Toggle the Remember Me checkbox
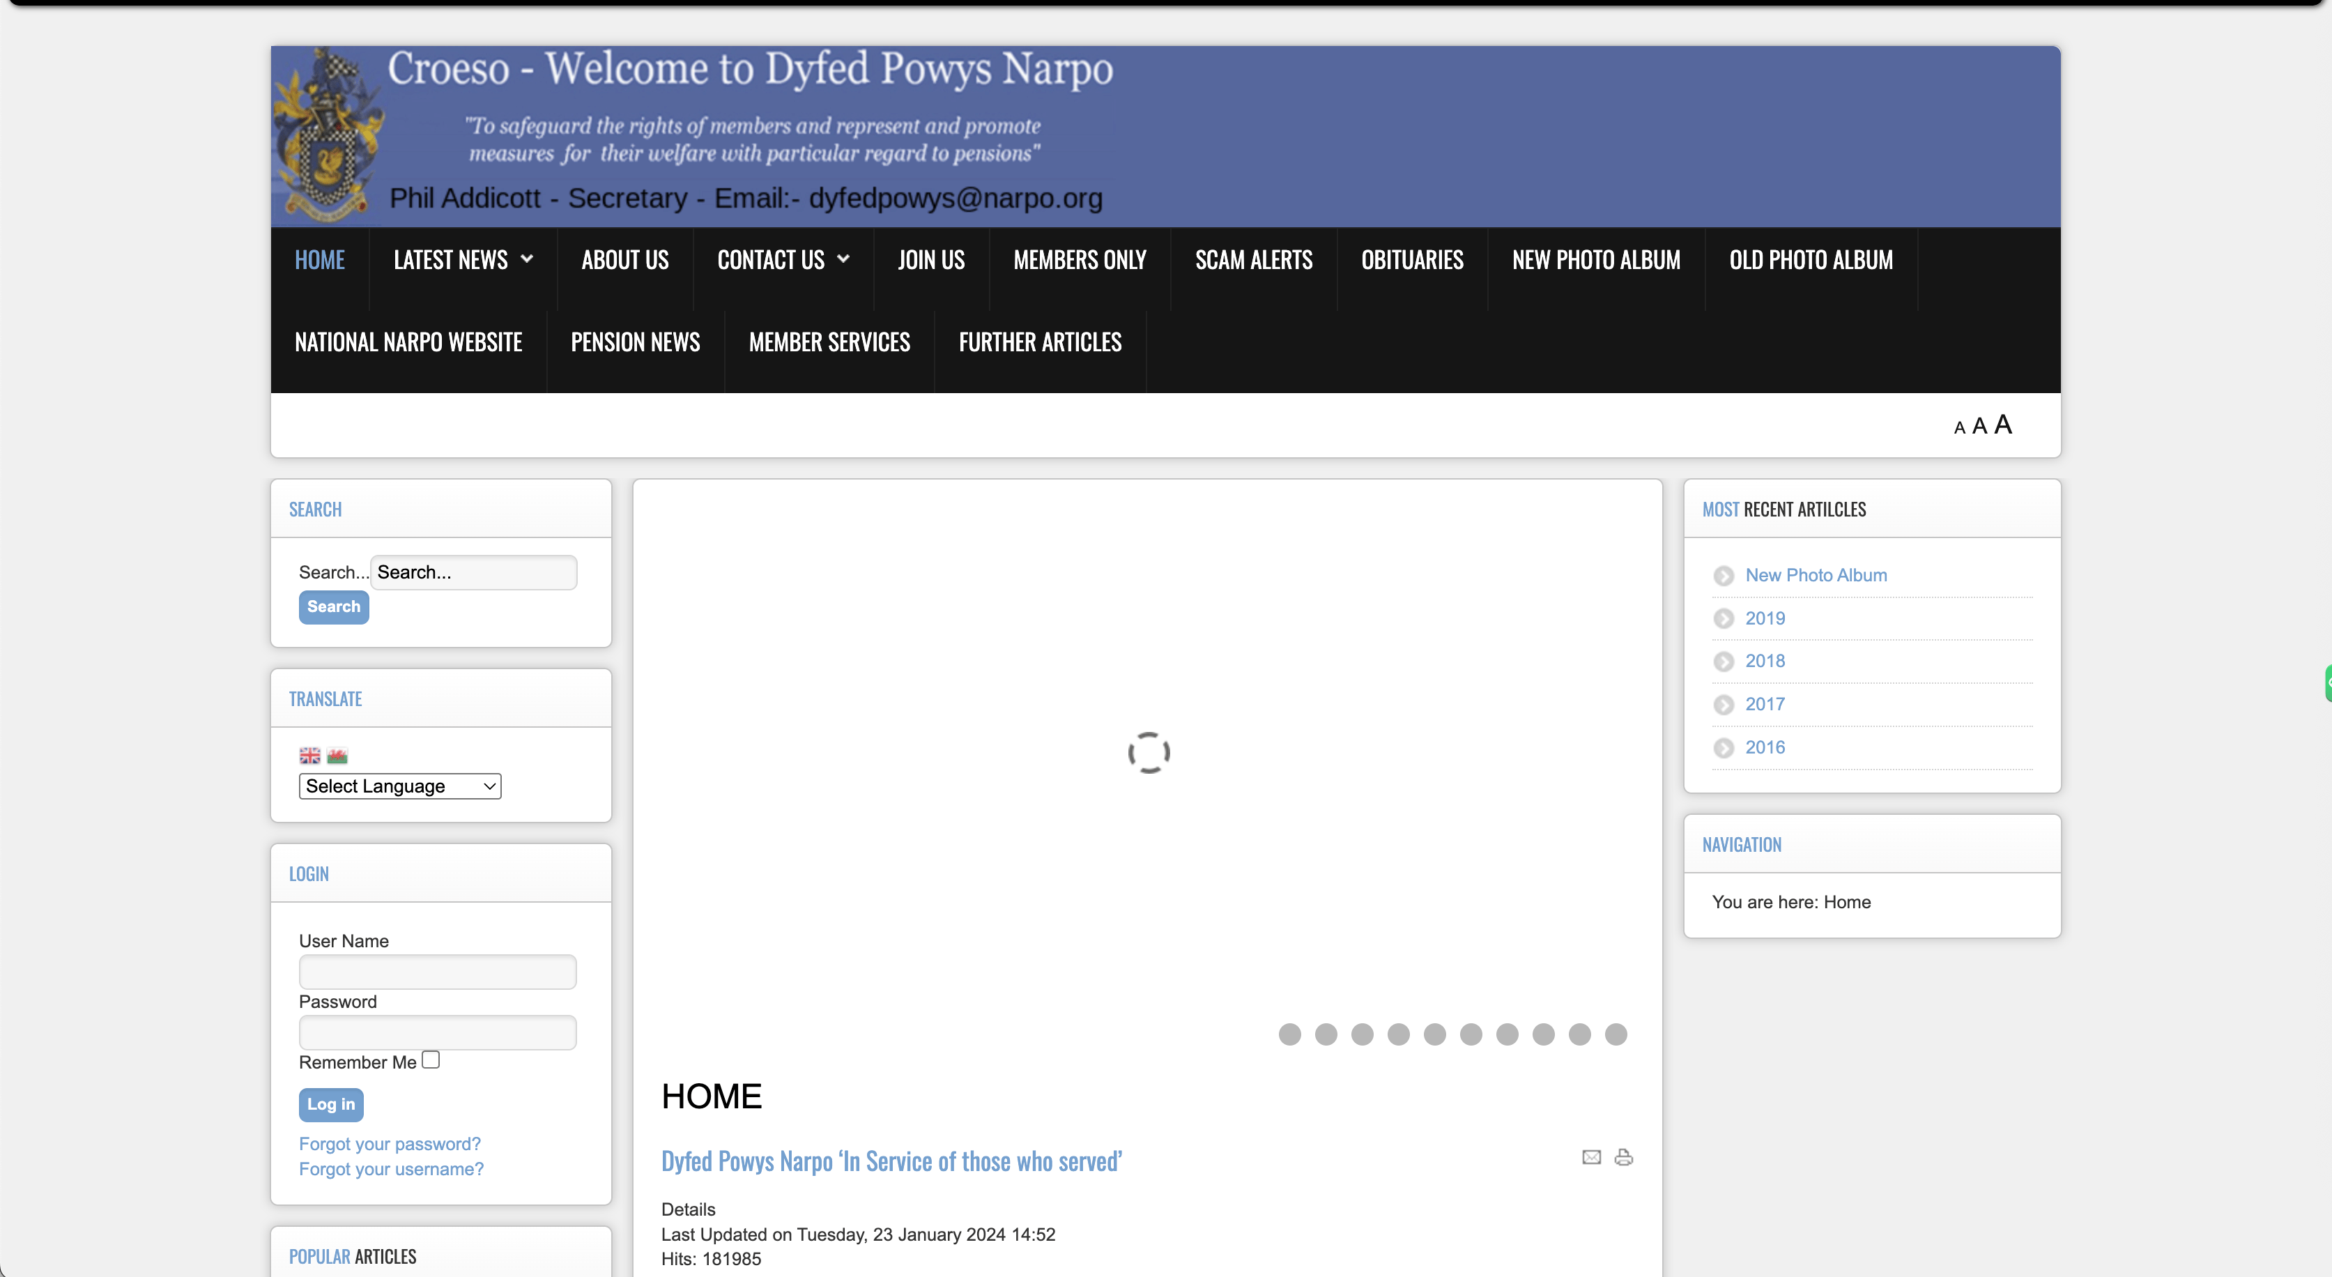Image resolution: width=2332 pixels, height=1277 pixels. 431,1060
